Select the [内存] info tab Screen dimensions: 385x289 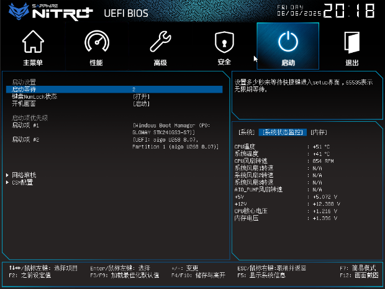319,132
